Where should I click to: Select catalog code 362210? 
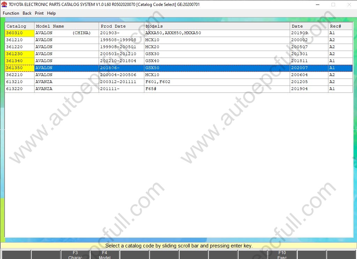pos(20,75)
